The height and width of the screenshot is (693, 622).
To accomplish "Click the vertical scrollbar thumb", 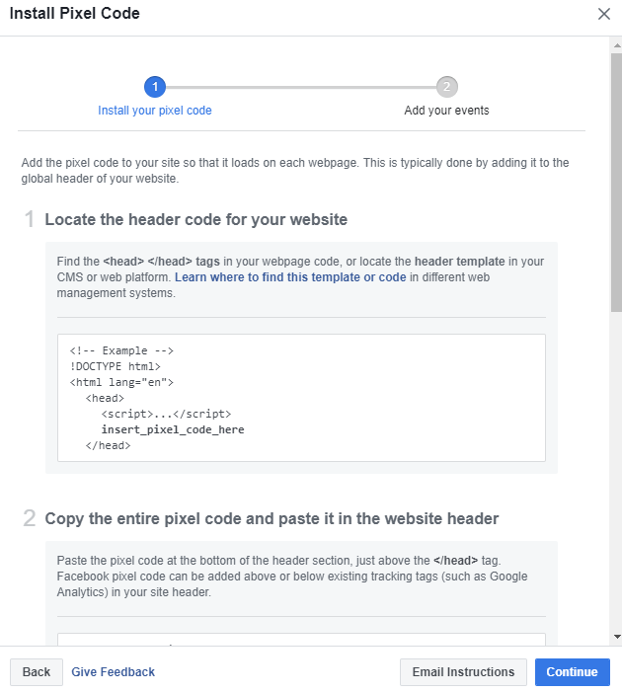I will 617,182.
